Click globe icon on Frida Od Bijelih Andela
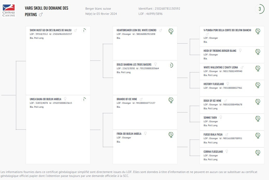269x180 pixels. (171, 134)
